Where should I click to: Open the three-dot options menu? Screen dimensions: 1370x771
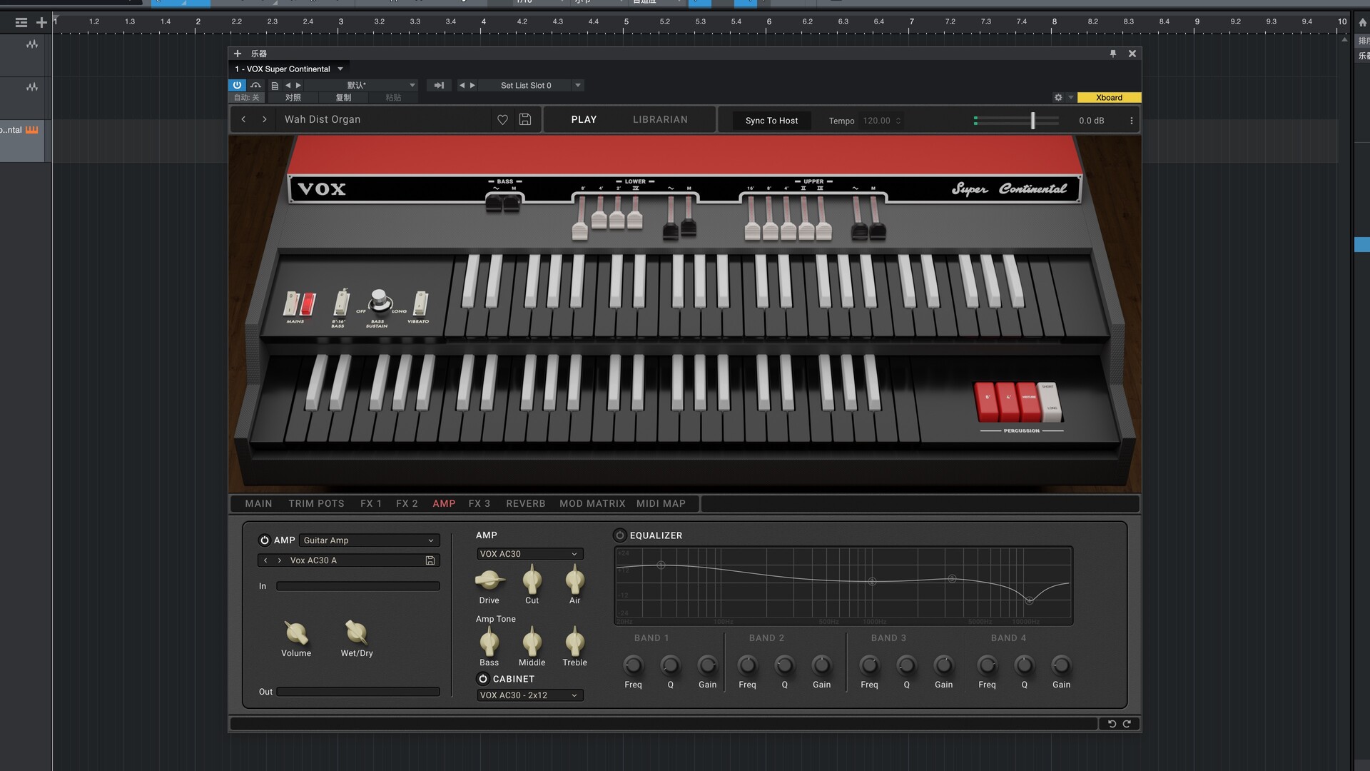point(1131,121)
